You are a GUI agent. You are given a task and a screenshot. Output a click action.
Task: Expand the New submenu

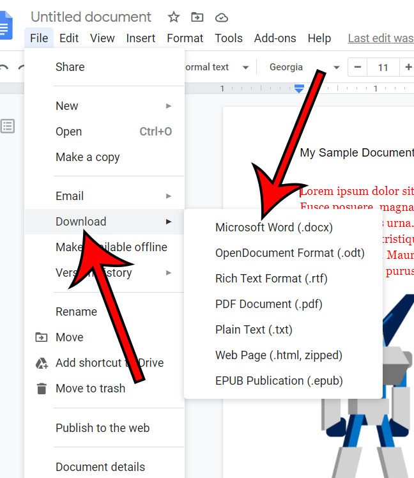coord(105,106)
